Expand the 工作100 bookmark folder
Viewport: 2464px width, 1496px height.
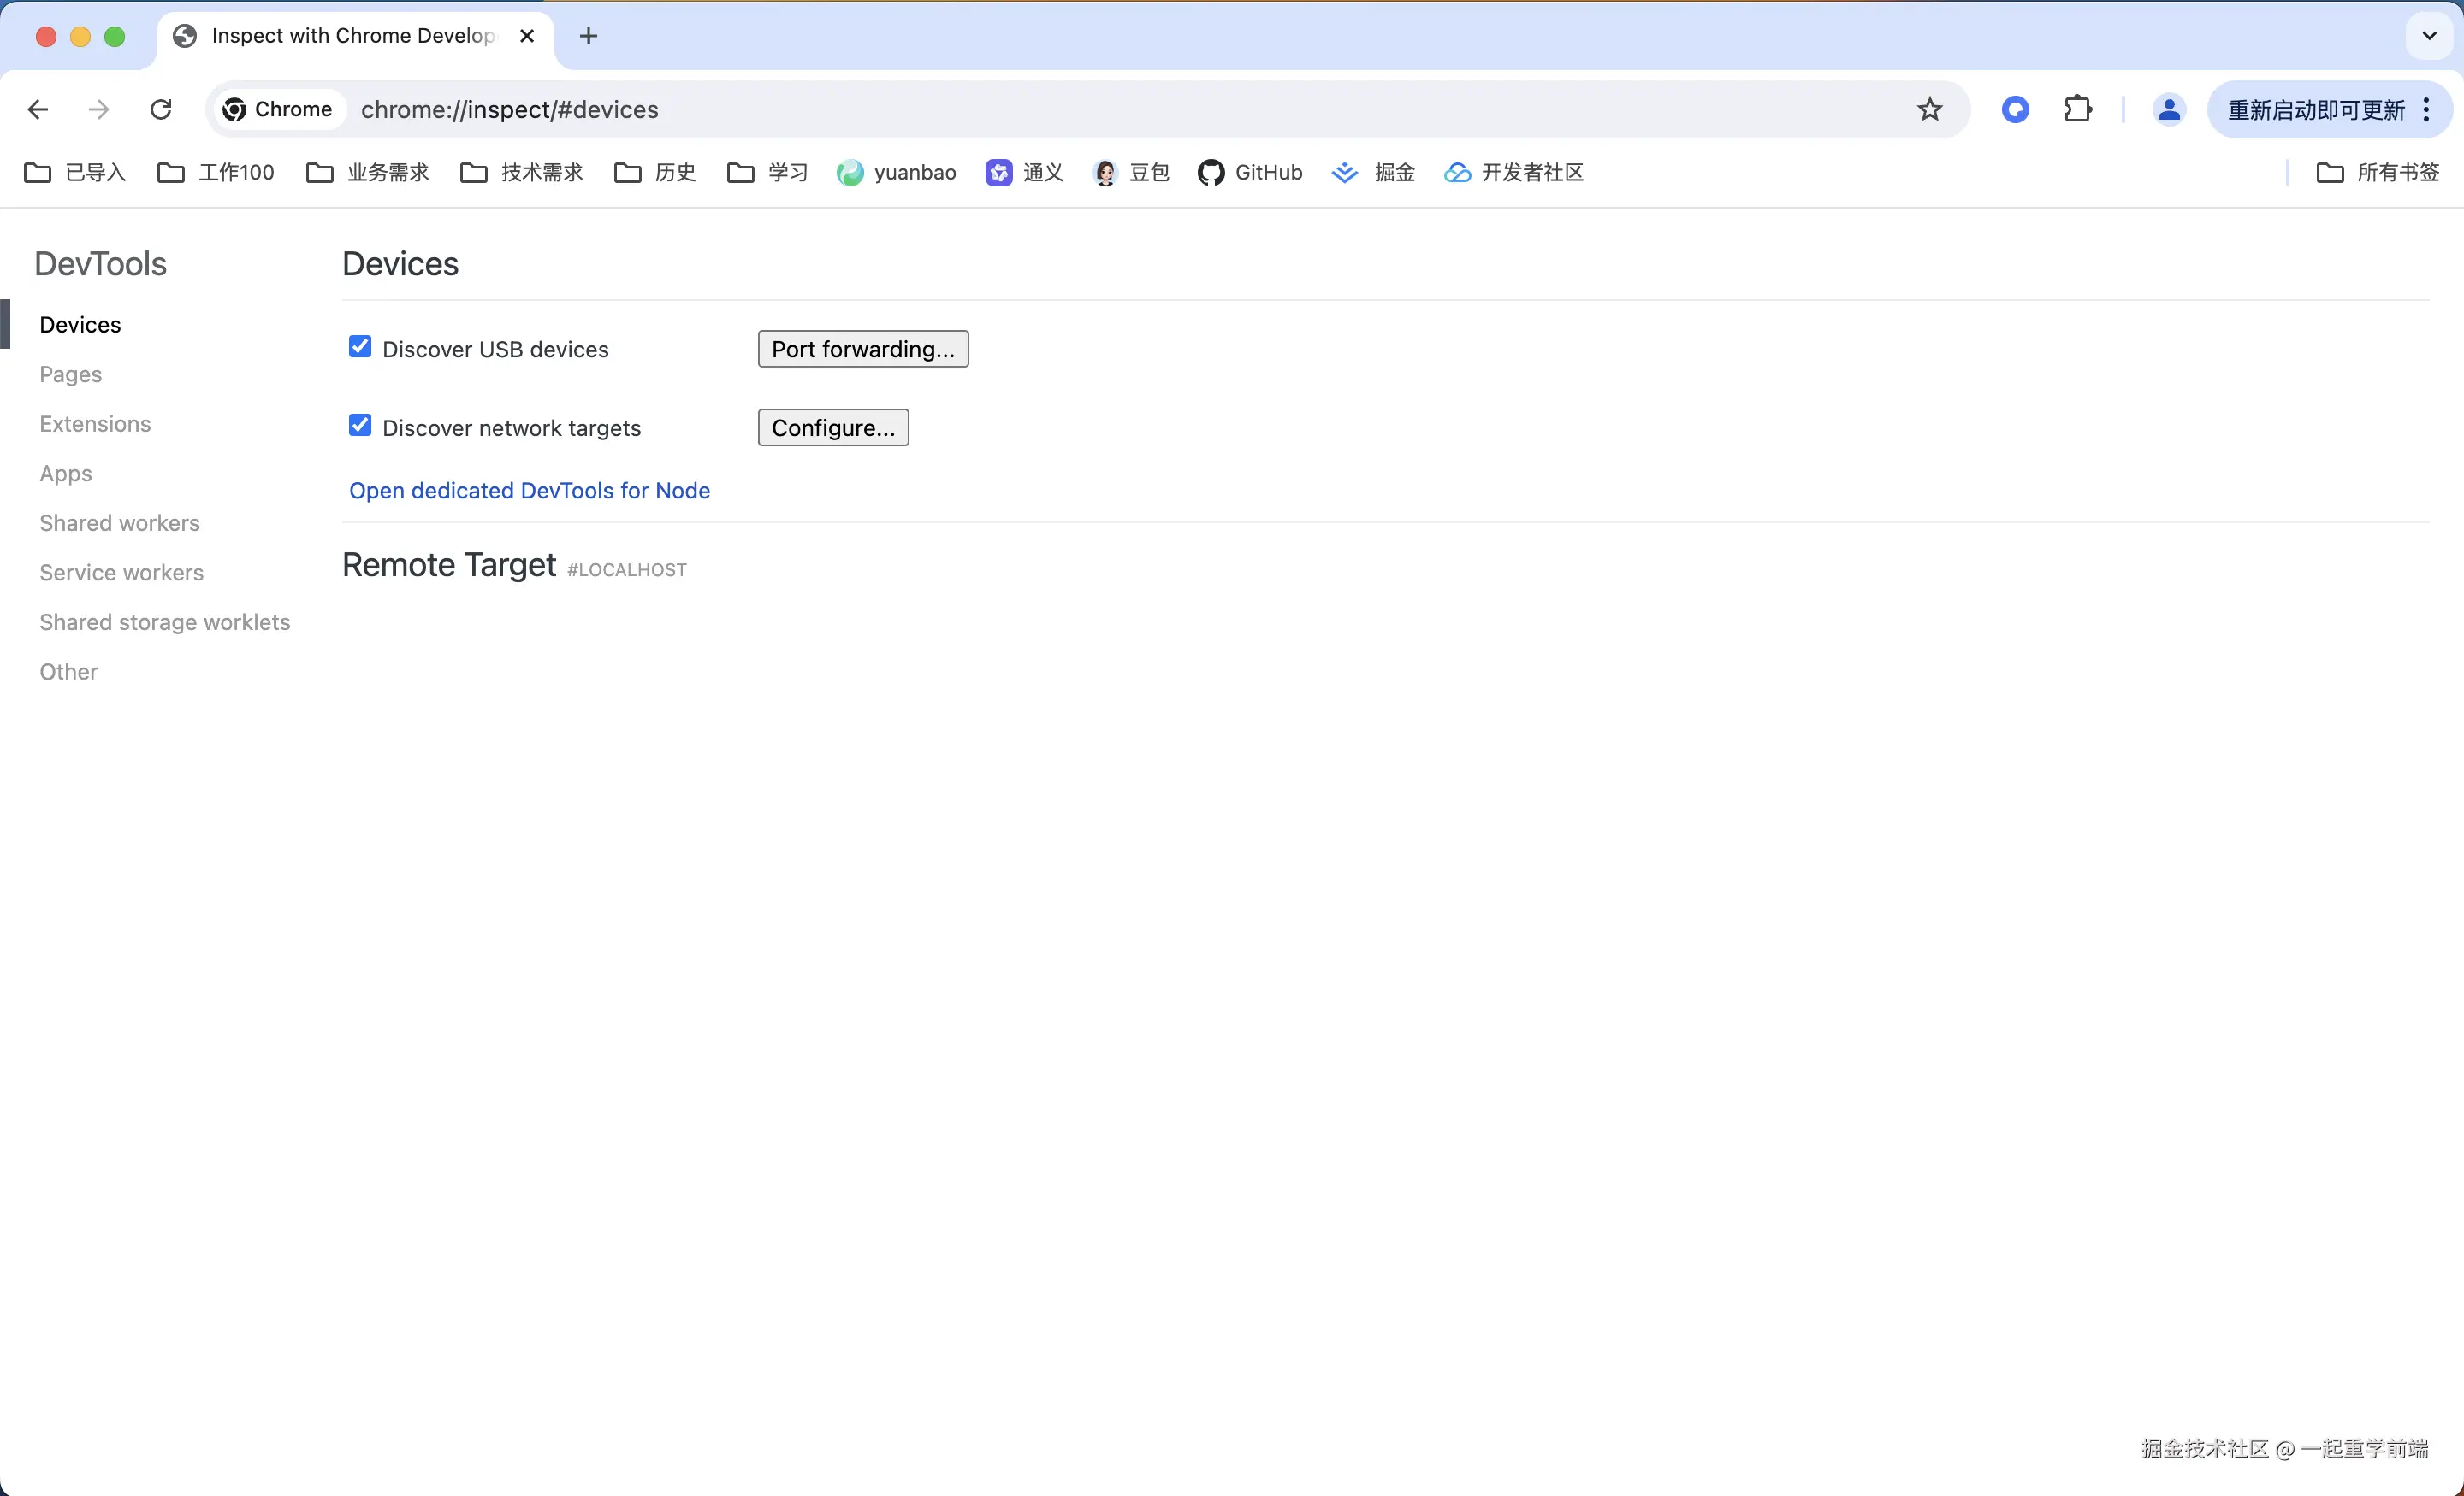[216, 173]
